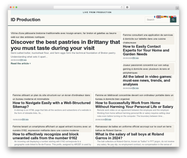This screenshot has width=187, height=158.
Task: Click the 'Remote work relies on' excerpt
Action: (134, 113)
